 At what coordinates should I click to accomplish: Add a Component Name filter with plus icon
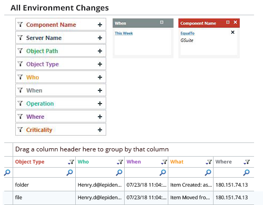[100, 25]
